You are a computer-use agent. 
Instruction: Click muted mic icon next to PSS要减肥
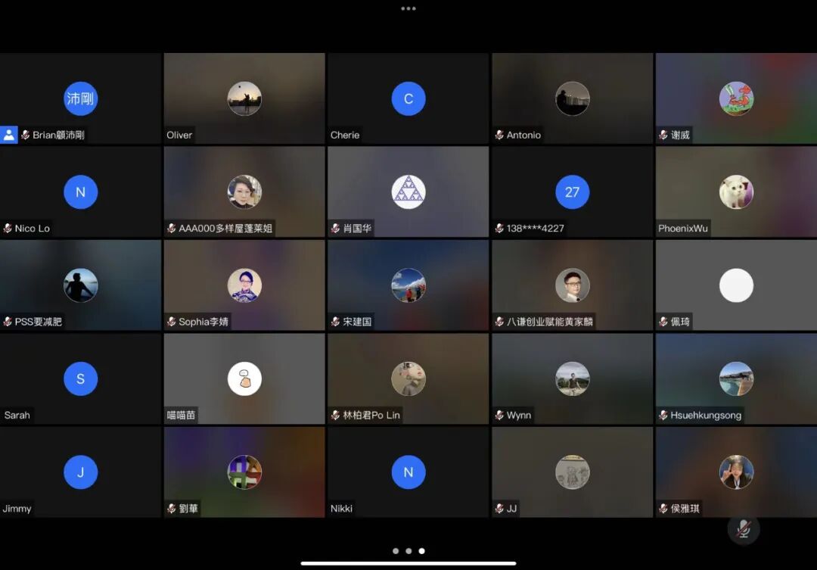(x=8, y=322)
